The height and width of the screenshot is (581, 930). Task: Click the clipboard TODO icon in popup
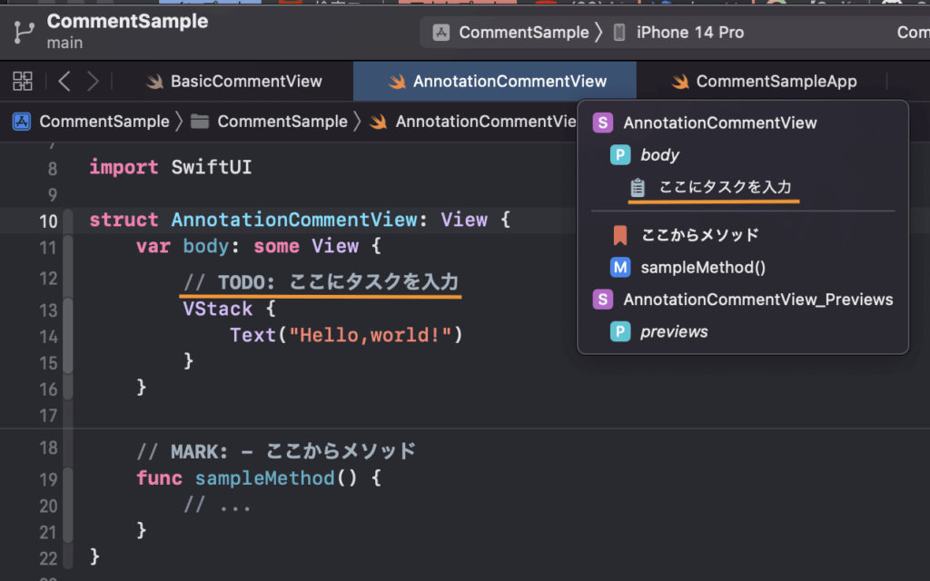pos(638,187)
